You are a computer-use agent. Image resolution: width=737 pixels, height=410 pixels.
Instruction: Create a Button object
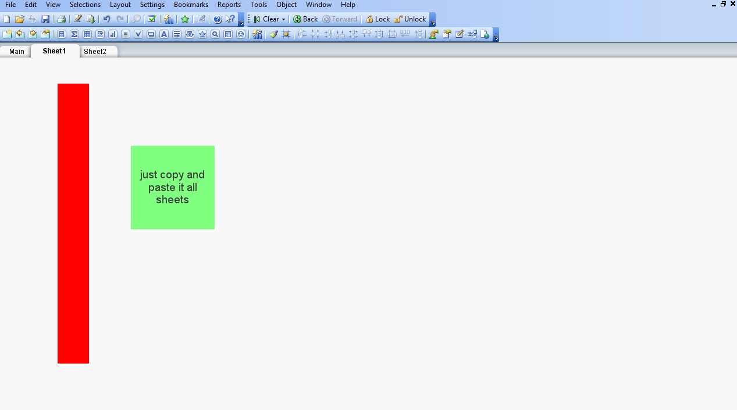click(x=151, y=34)
